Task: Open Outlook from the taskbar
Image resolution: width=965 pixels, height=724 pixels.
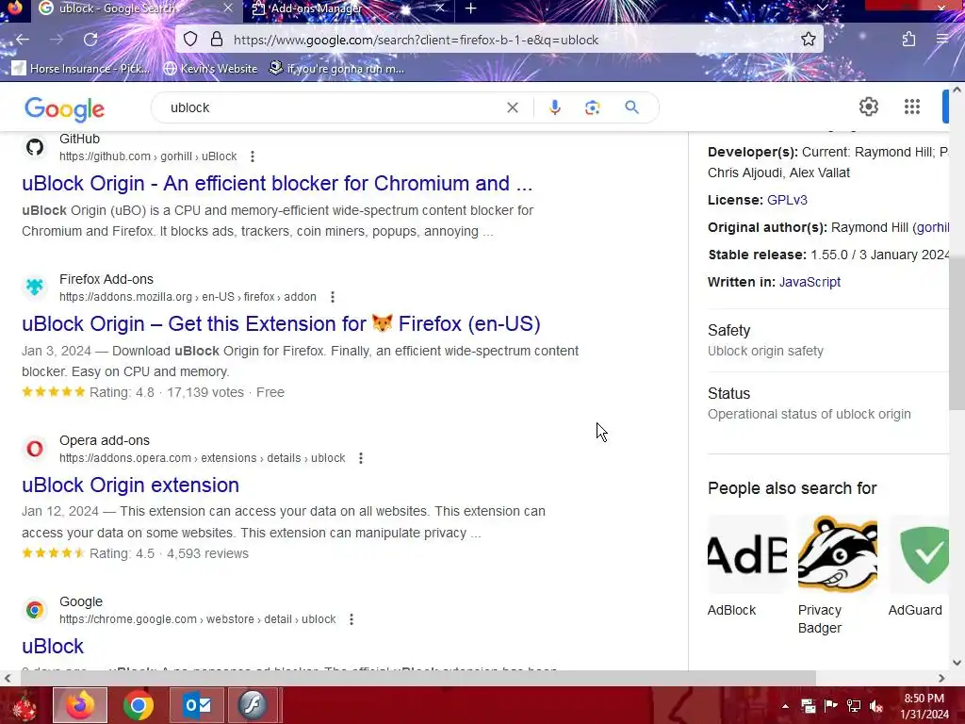Action: pos(197,705)
